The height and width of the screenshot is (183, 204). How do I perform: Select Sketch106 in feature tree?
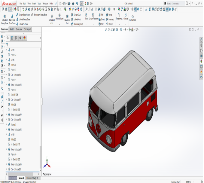(13, 95)
